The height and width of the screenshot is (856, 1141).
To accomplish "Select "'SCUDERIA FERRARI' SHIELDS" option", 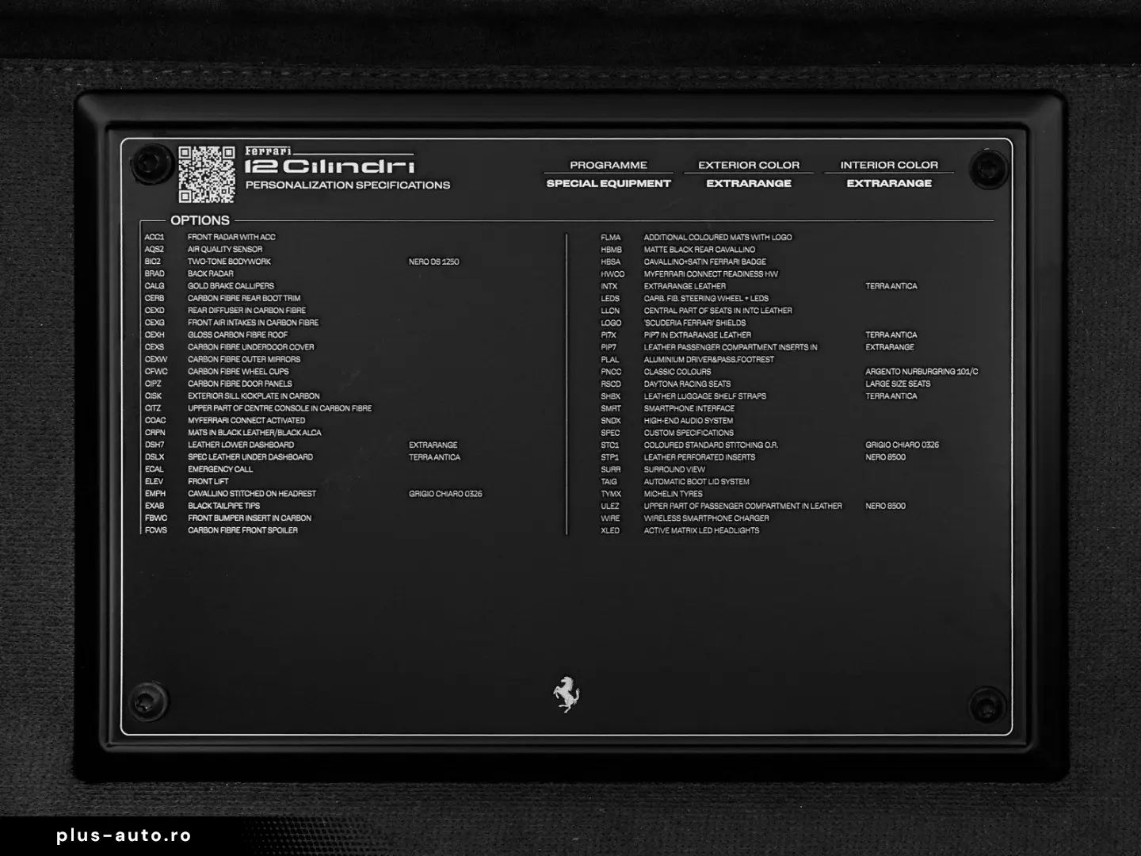I will (x=695, y=323).
